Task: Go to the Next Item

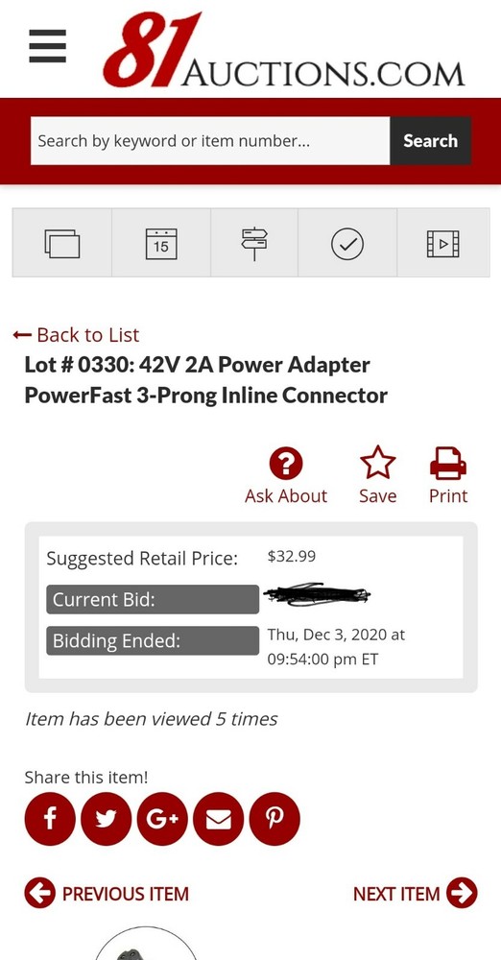Action: (x=416, y=893)
